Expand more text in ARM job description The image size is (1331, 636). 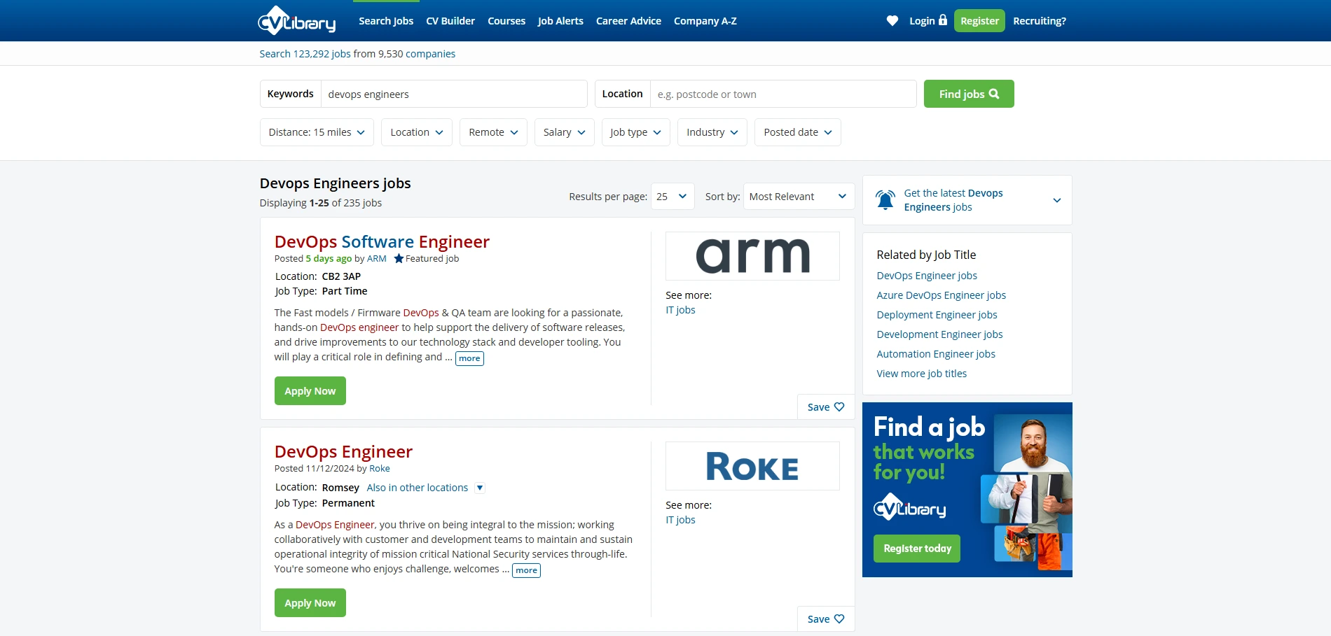pos(469,358)
